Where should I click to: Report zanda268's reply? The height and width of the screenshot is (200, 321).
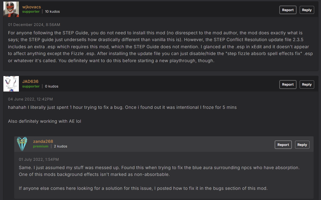[x=283, y=145]
